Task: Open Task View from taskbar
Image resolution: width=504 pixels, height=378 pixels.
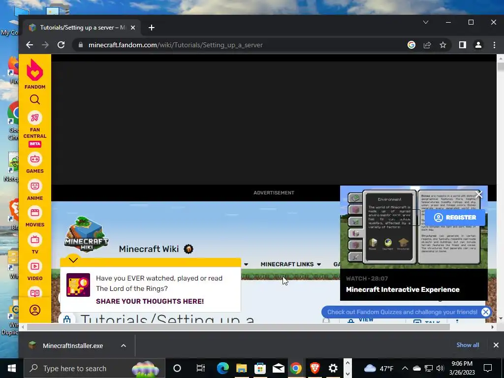Action: (x=201, y=368)
